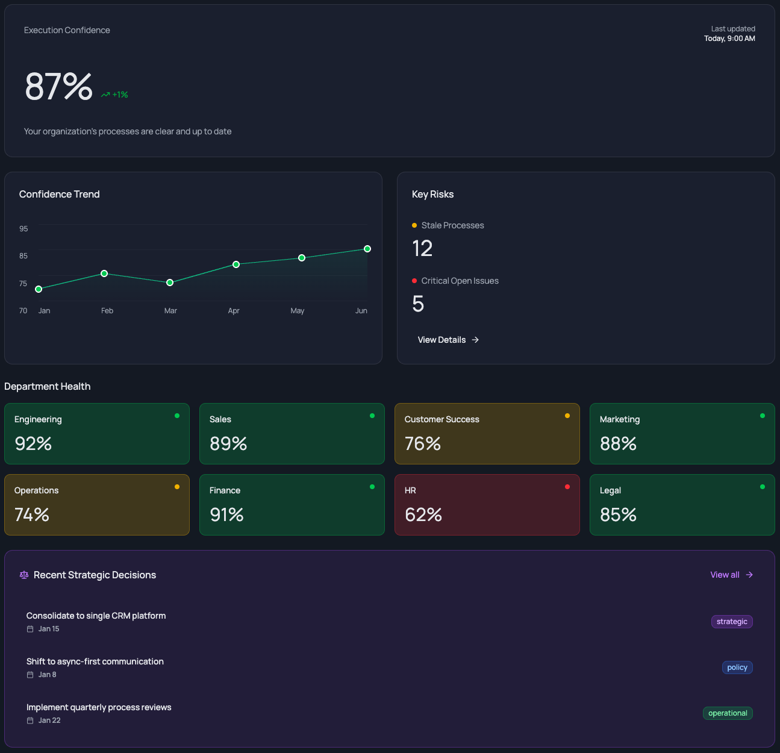
Task: Click the scales icon beside Recent Strategic Decisions
Action: [24, 575]
